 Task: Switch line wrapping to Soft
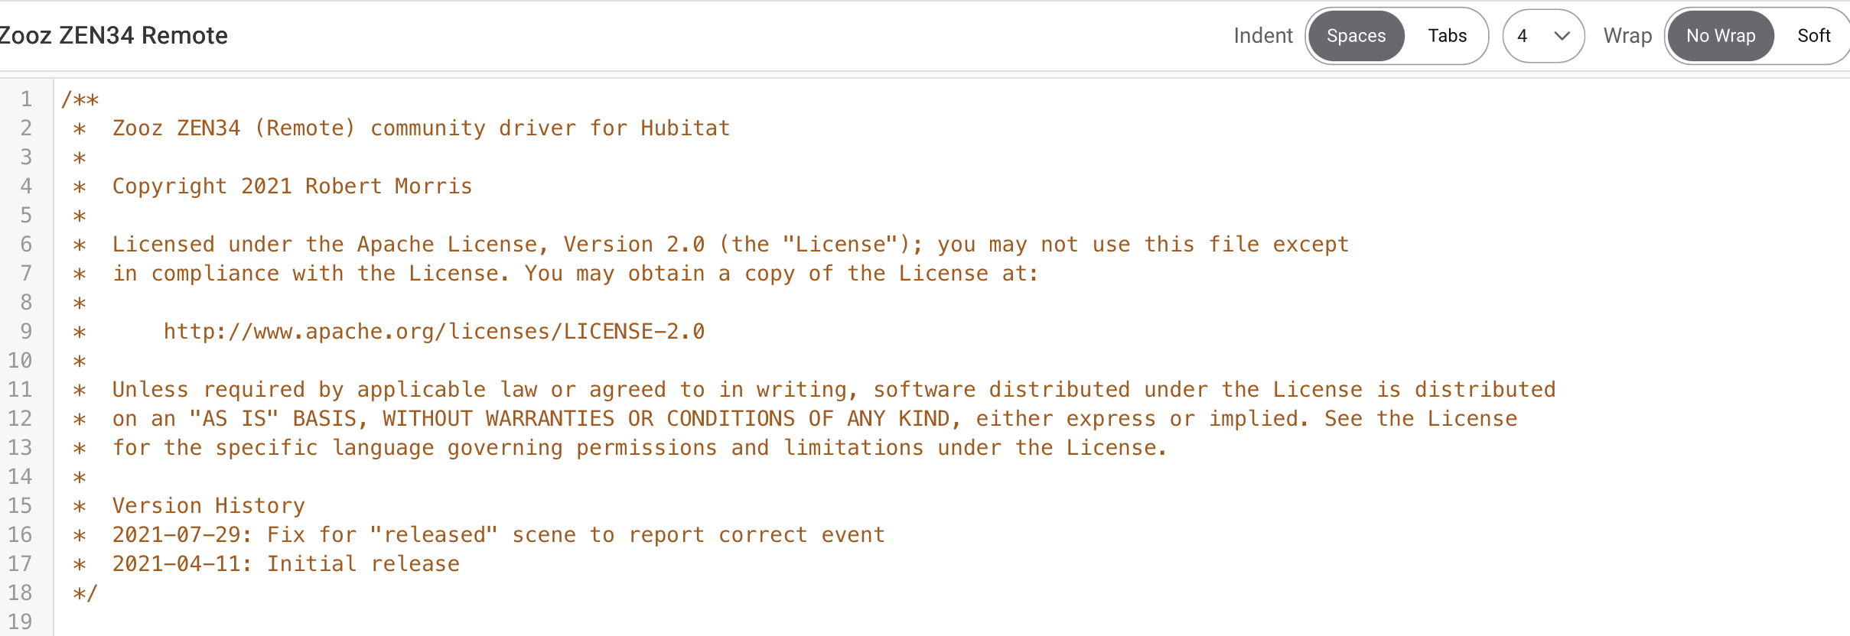coord(1813,36)
